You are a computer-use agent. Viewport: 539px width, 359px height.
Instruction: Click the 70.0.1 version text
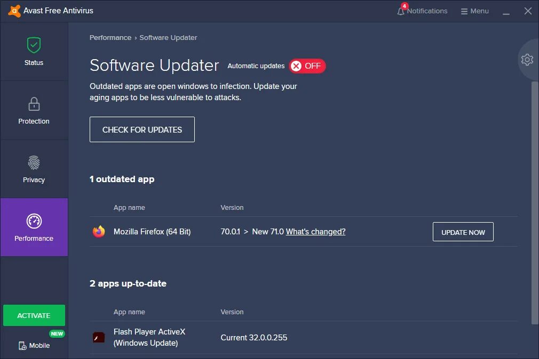(x=231, y=232)
